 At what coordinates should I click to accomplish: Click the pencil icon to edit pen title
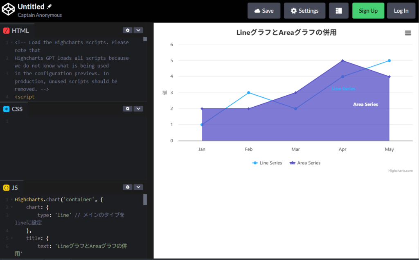pyautogui.click(x=50, y=7)
